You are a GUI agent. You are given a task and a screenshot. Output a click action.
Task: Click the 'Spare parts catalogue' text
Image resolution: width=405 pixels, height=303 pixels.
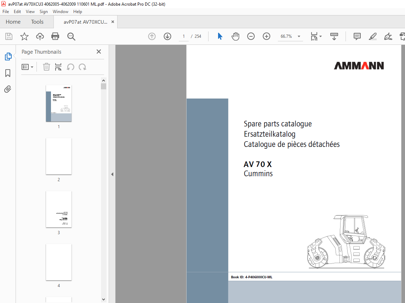(278, 124)
